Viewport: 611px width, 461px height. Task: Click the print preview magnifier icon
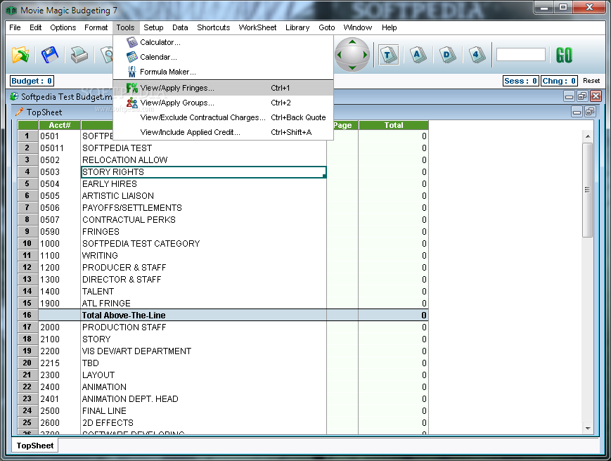106,55
